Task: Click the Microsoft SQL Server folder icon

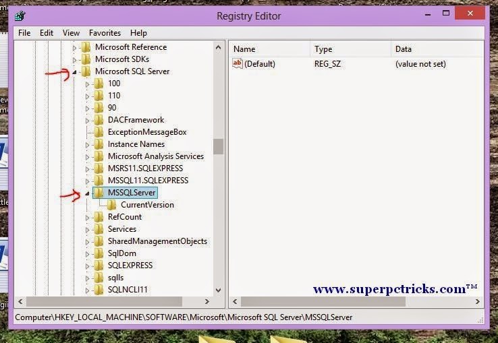Action: 86,71
